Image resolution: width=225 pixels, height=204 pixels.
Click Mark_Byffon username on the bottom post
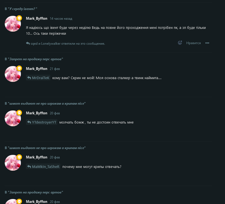pos(36,202)
